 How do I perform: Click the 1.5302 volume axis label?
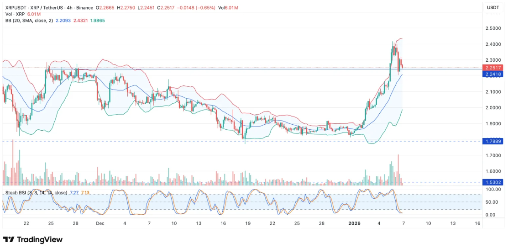(493, 182)
